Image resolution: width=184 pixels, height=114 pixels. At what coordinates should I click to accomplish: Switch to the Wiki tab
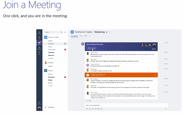point(86,36)
